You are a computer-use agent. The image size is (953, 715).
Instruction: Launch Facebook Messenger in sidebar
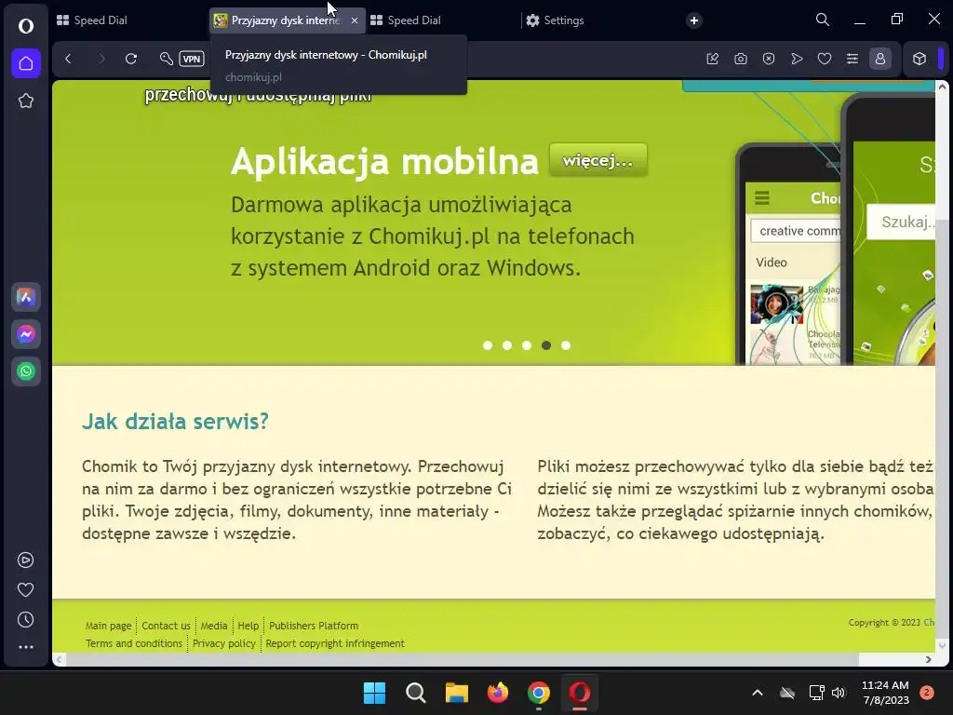click(x=25, y=334)
